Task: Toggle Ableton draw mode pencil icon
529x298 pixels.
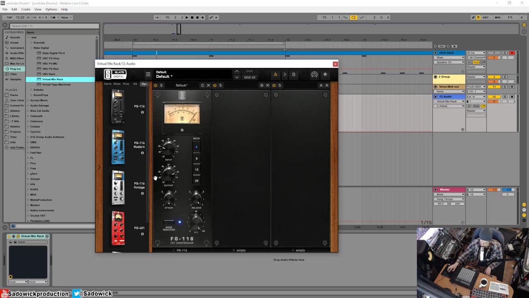Action: pyautogui.click(x=473, y=17)
